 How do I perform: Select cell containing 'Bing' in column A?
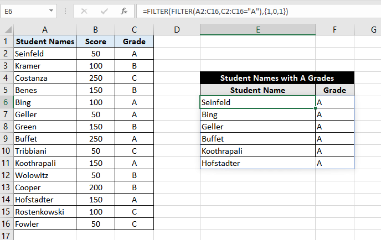point(45,102)
